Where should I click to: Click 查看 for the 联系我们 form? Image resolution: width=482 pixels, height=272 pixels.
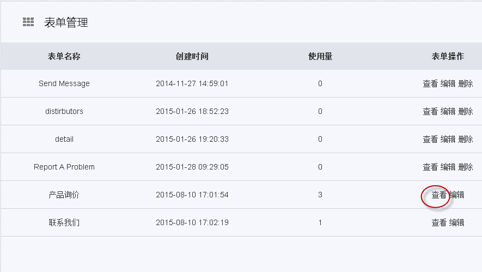(439, 223)
